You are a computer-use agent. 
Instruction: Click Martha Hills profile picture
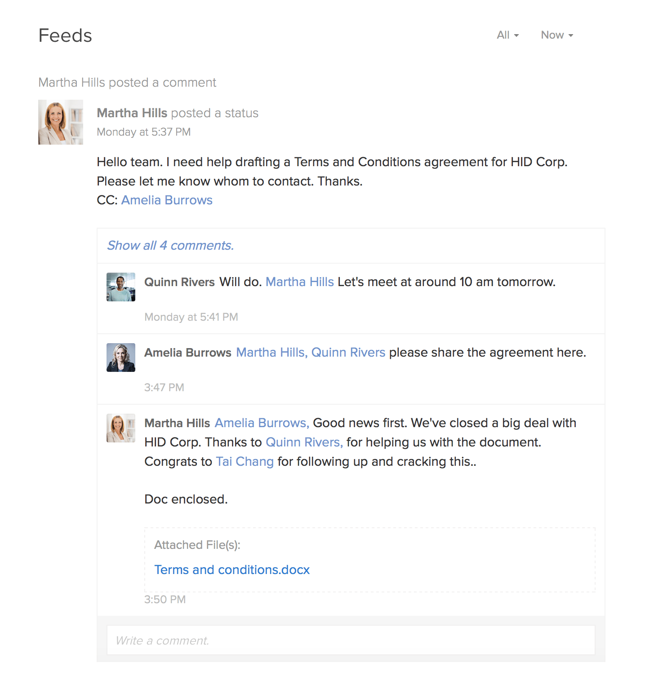coord(60,122)
